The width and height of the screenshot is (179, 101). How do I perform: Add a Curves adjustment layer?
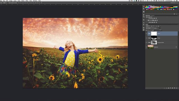(x=153, y=19)
